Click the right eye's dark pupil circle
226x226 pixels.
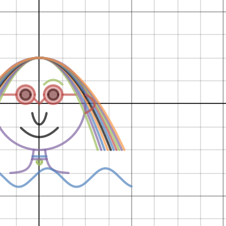(53, 94)
